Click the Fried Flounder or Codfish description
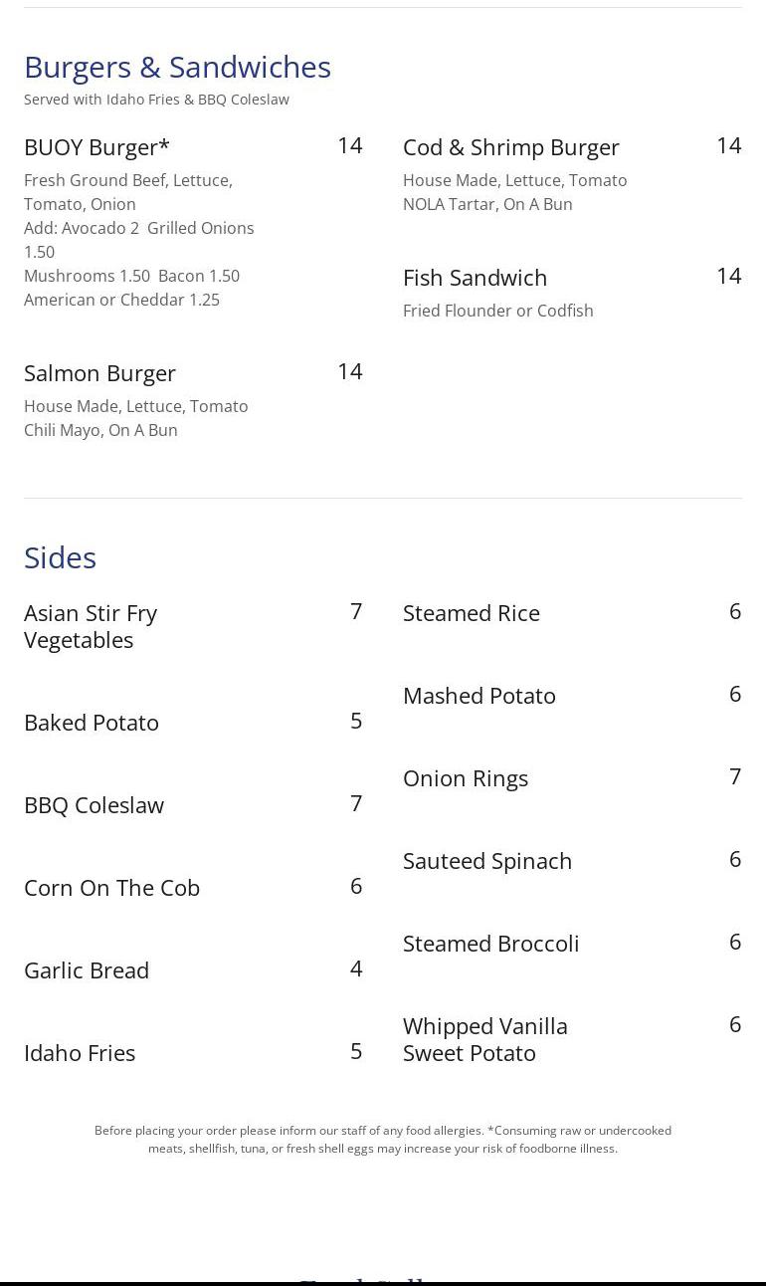Image resolution: width=766 pixels, height=1286 pixels. coord(497,311)
